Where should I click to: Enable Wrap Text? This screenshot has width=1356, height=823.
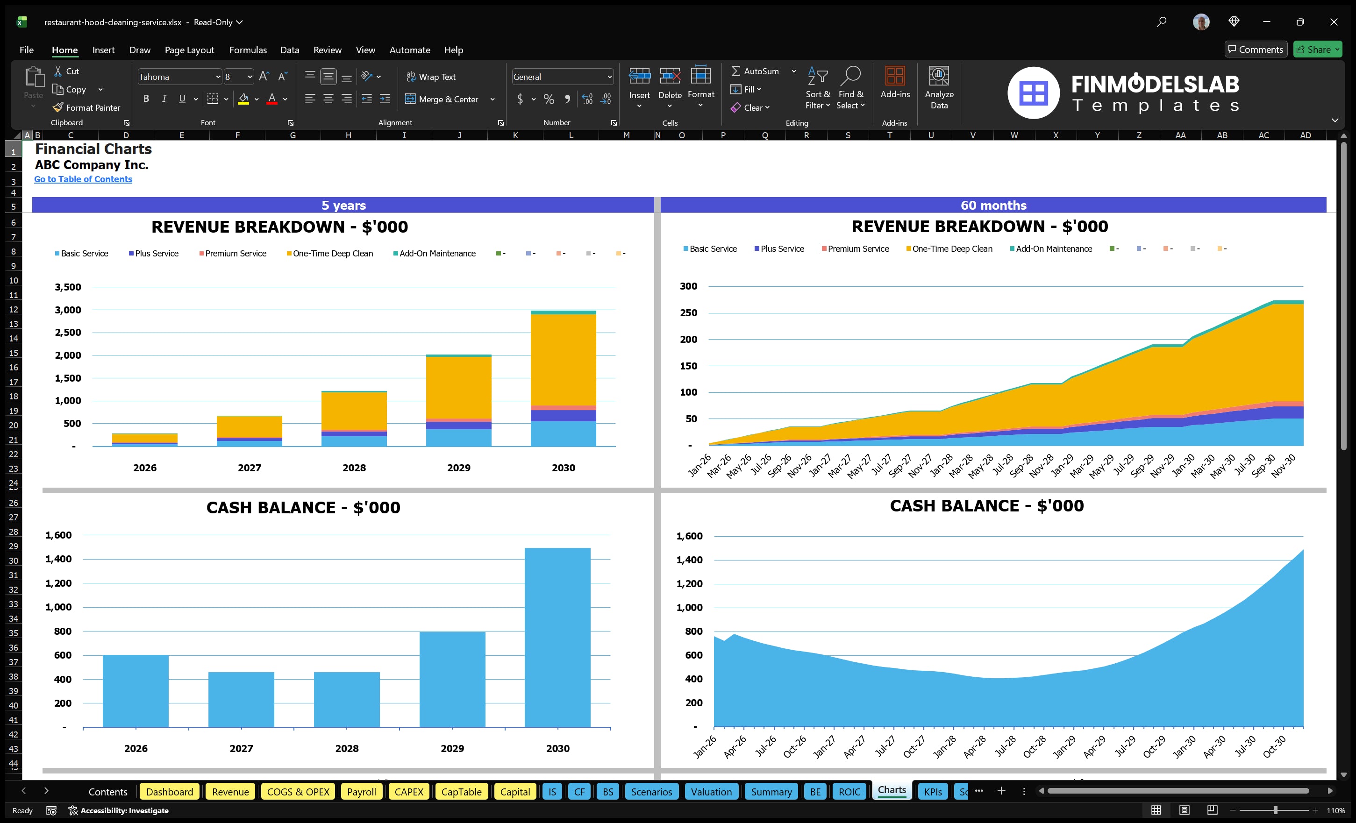(431, 77)
